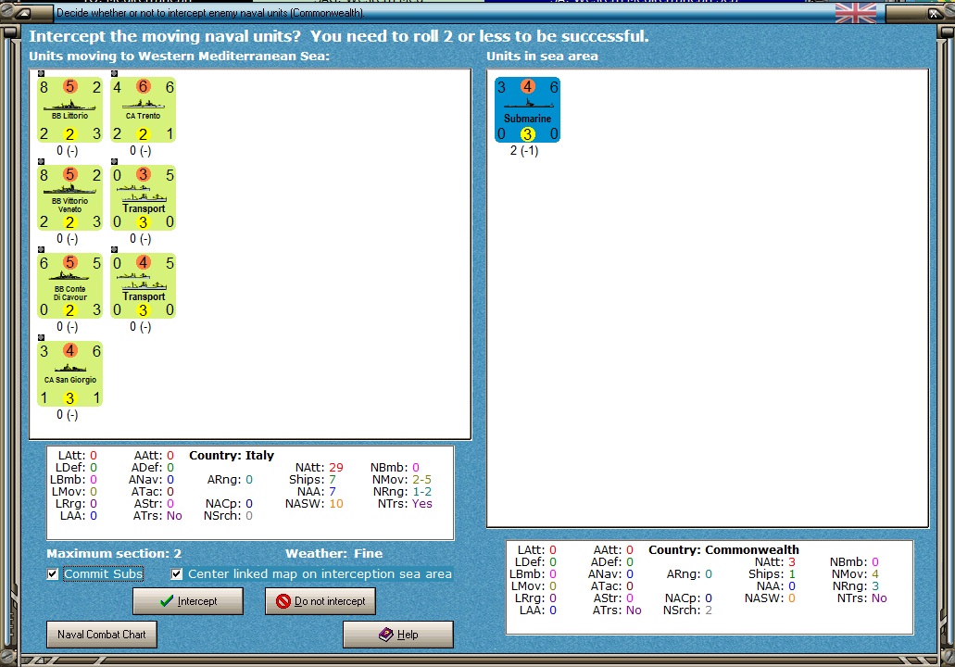Screen dimensions: 955x667
Task: Click the Units in sea area heading
Action: [542, 56]
